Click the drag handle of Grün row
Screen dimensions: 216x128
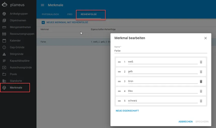coord(119,81)
